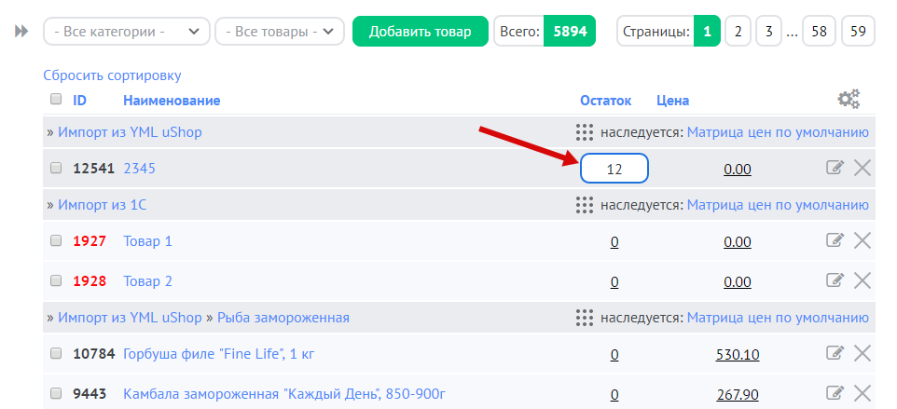Sort by Наименование column header
This screenshot has width=897, height=409.
tap(172, 101)
